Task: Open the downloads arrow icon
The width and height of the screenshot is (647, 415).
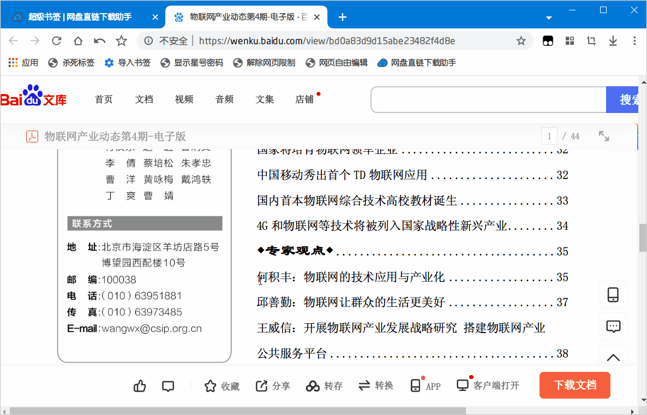Action: (613, 40)
